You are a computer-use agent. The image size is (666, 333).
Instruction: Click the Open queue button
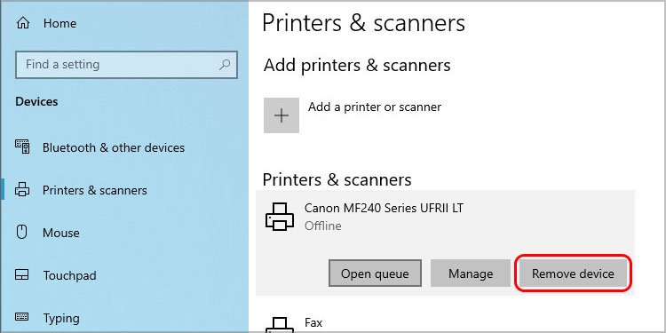point(375,274)
